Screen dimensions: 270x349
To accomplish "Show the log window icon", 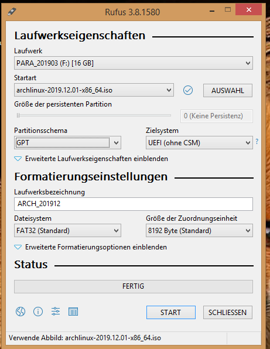I will [73, 312].
